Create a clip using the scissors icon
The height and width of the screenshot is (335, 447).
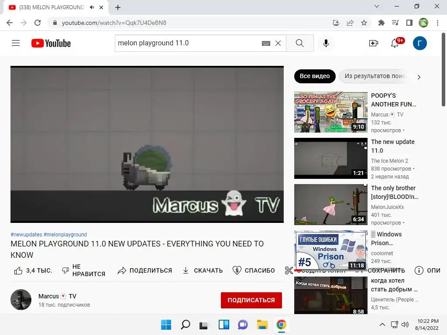(x=289, y=270)
